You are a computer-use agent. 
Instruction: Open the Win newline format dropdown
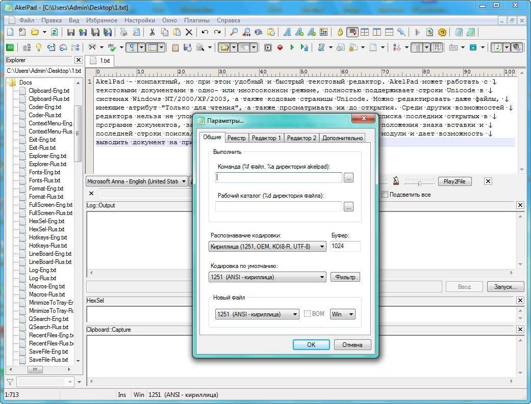pyautogui.click(x=343, y=314)
